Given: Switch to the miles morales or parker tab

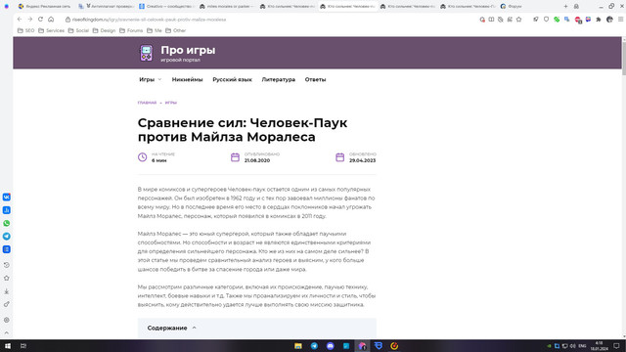Looking at the screenshot, I should pos(226,7).
